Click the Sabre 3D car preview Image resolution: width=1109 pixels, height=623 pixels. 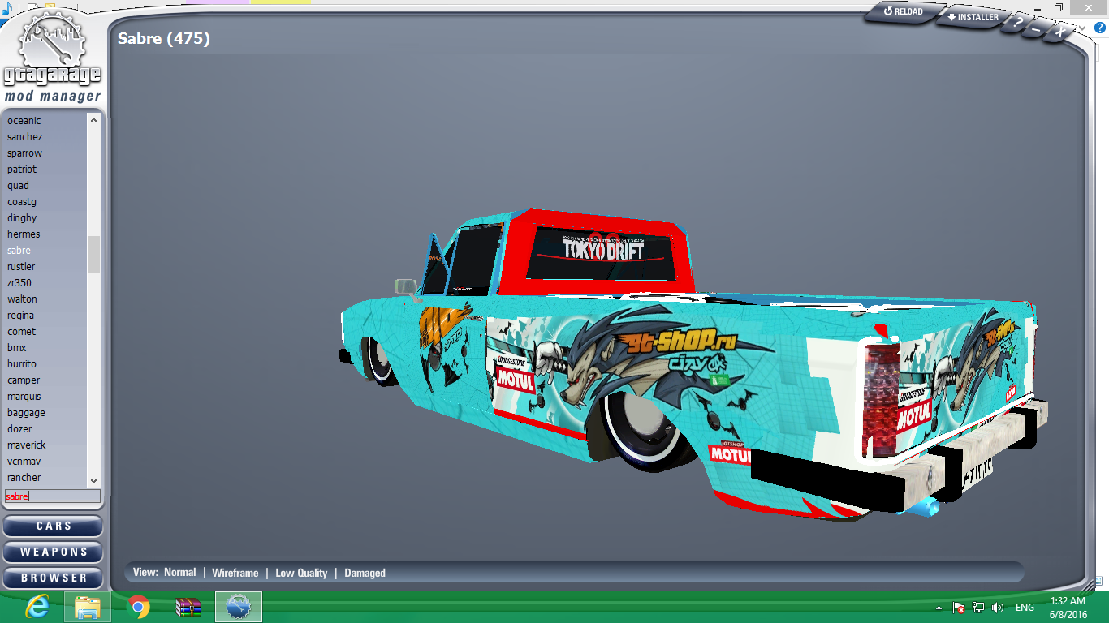(x=694, y=365)
